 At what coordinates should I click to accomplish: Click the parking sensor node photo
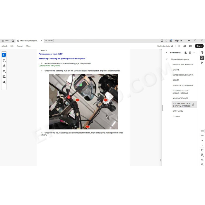pyautogui.click(x=83, y=102)
